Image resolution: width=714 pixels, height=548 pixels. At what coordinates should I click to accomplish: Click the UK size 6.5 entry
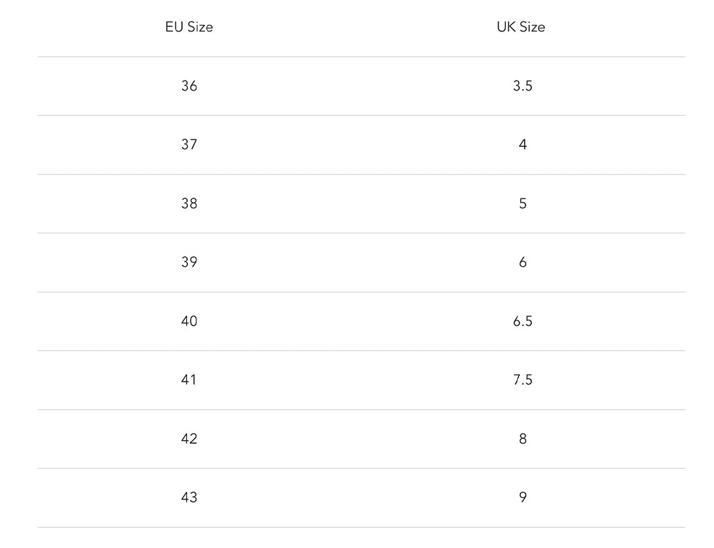point(523,322)
